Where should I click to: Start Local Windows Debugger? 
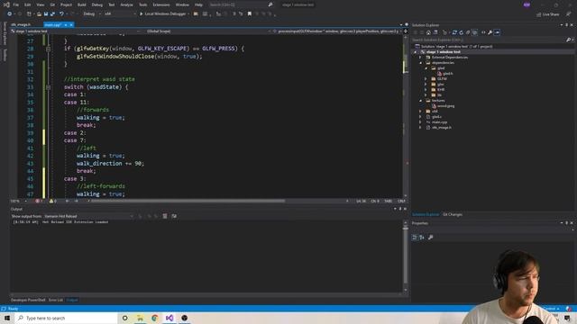[x=164, y=14]
